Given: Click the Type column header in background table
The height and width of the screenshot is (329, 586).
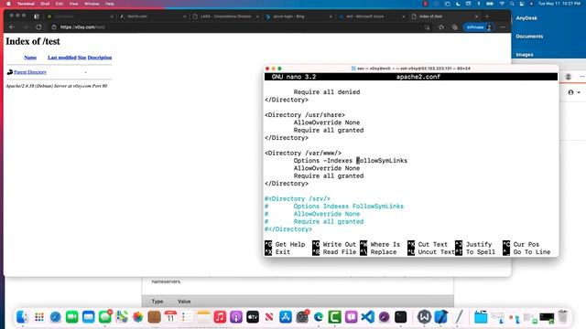Looking at the screenshot, I should click(x=157, y=301).
